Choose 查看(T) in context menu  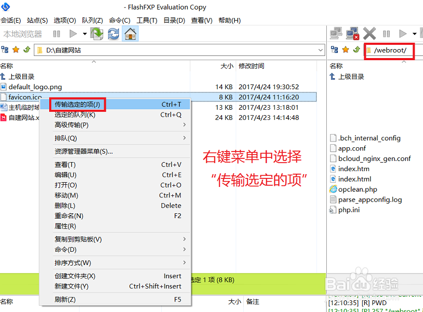(x=115, y=165)
